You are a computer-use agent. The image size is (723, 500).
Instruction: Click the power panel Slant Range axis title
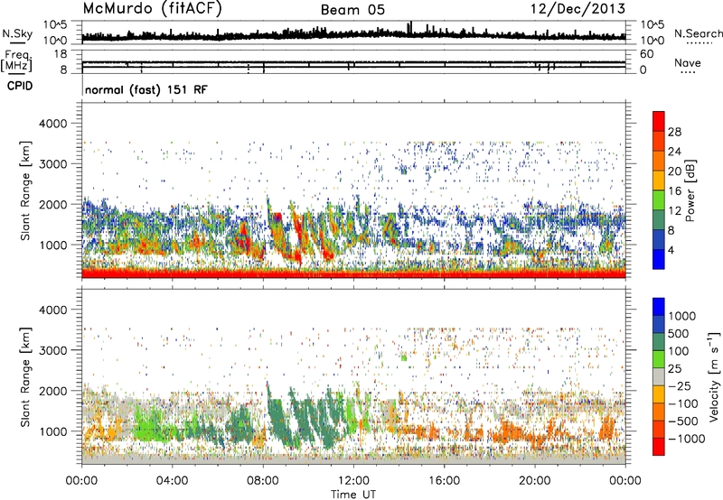(25, 190)
